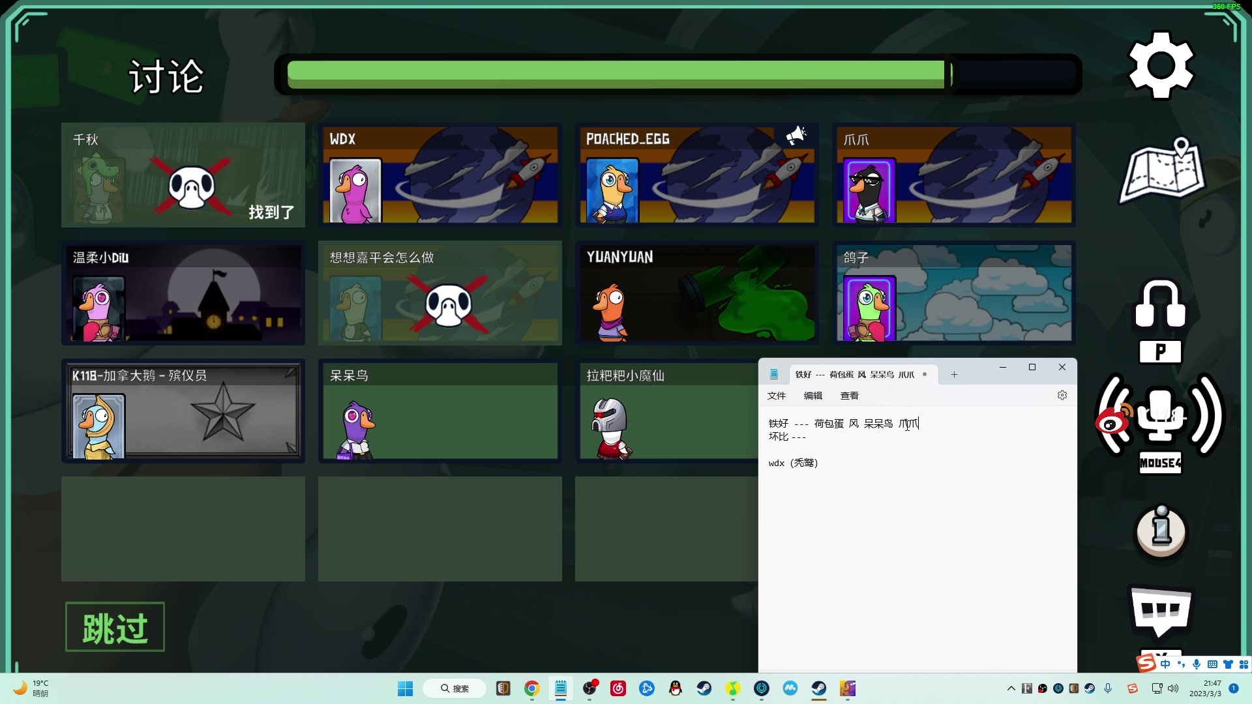Open OBS Studio from taskbar
Screen dimensions: 1252x704
[589, 688]
